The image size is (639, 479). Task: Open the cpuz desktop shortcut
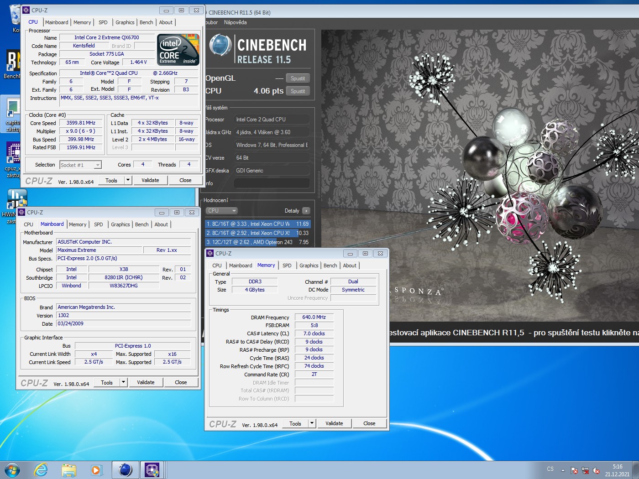[x=13, y=160]
